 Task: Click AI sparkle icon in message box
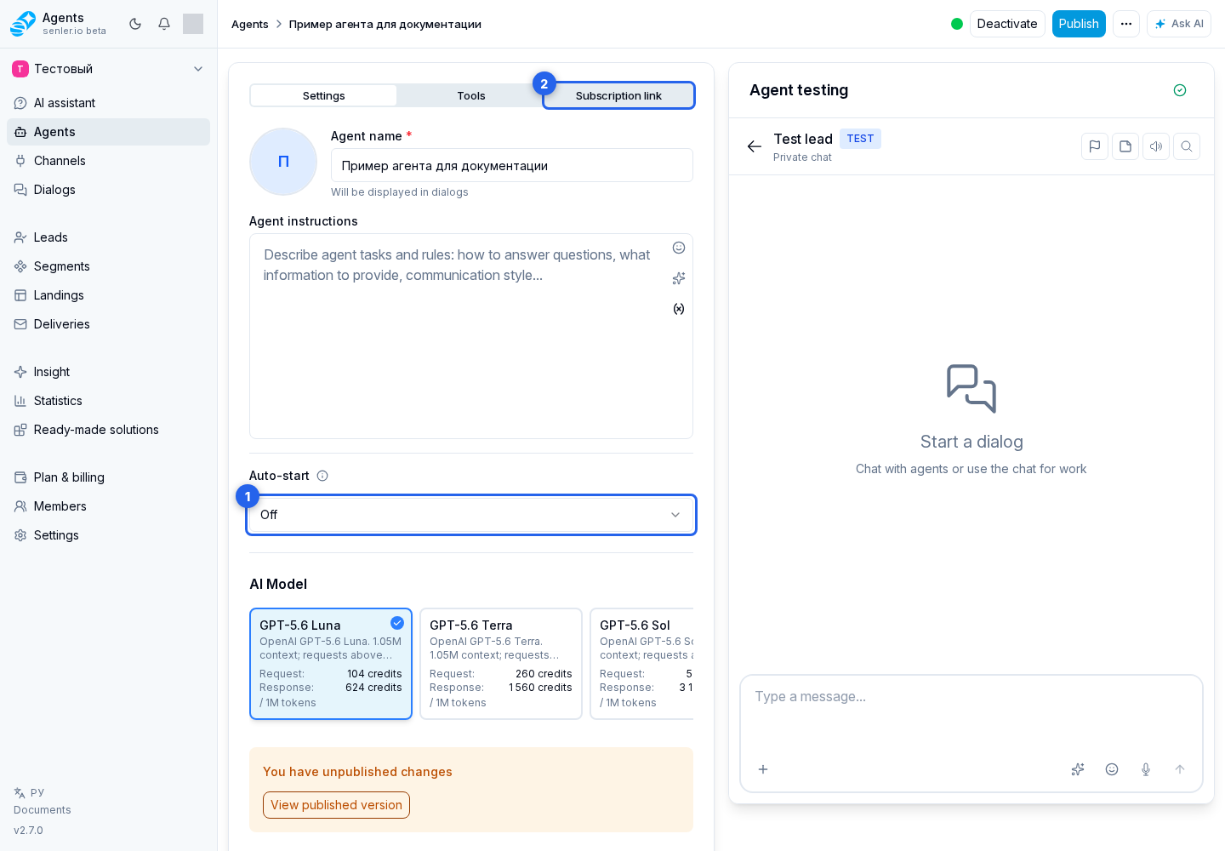(x=1078, y=769)
